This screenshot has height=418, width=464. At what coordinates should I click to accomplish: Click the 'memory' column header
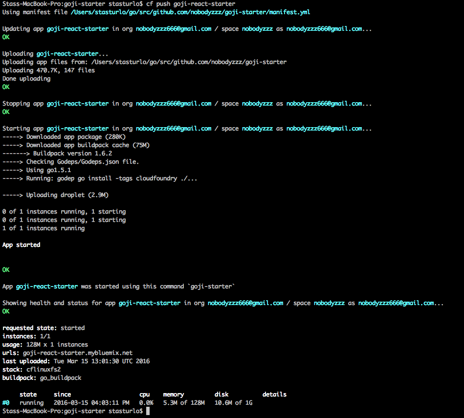[174, 395]
